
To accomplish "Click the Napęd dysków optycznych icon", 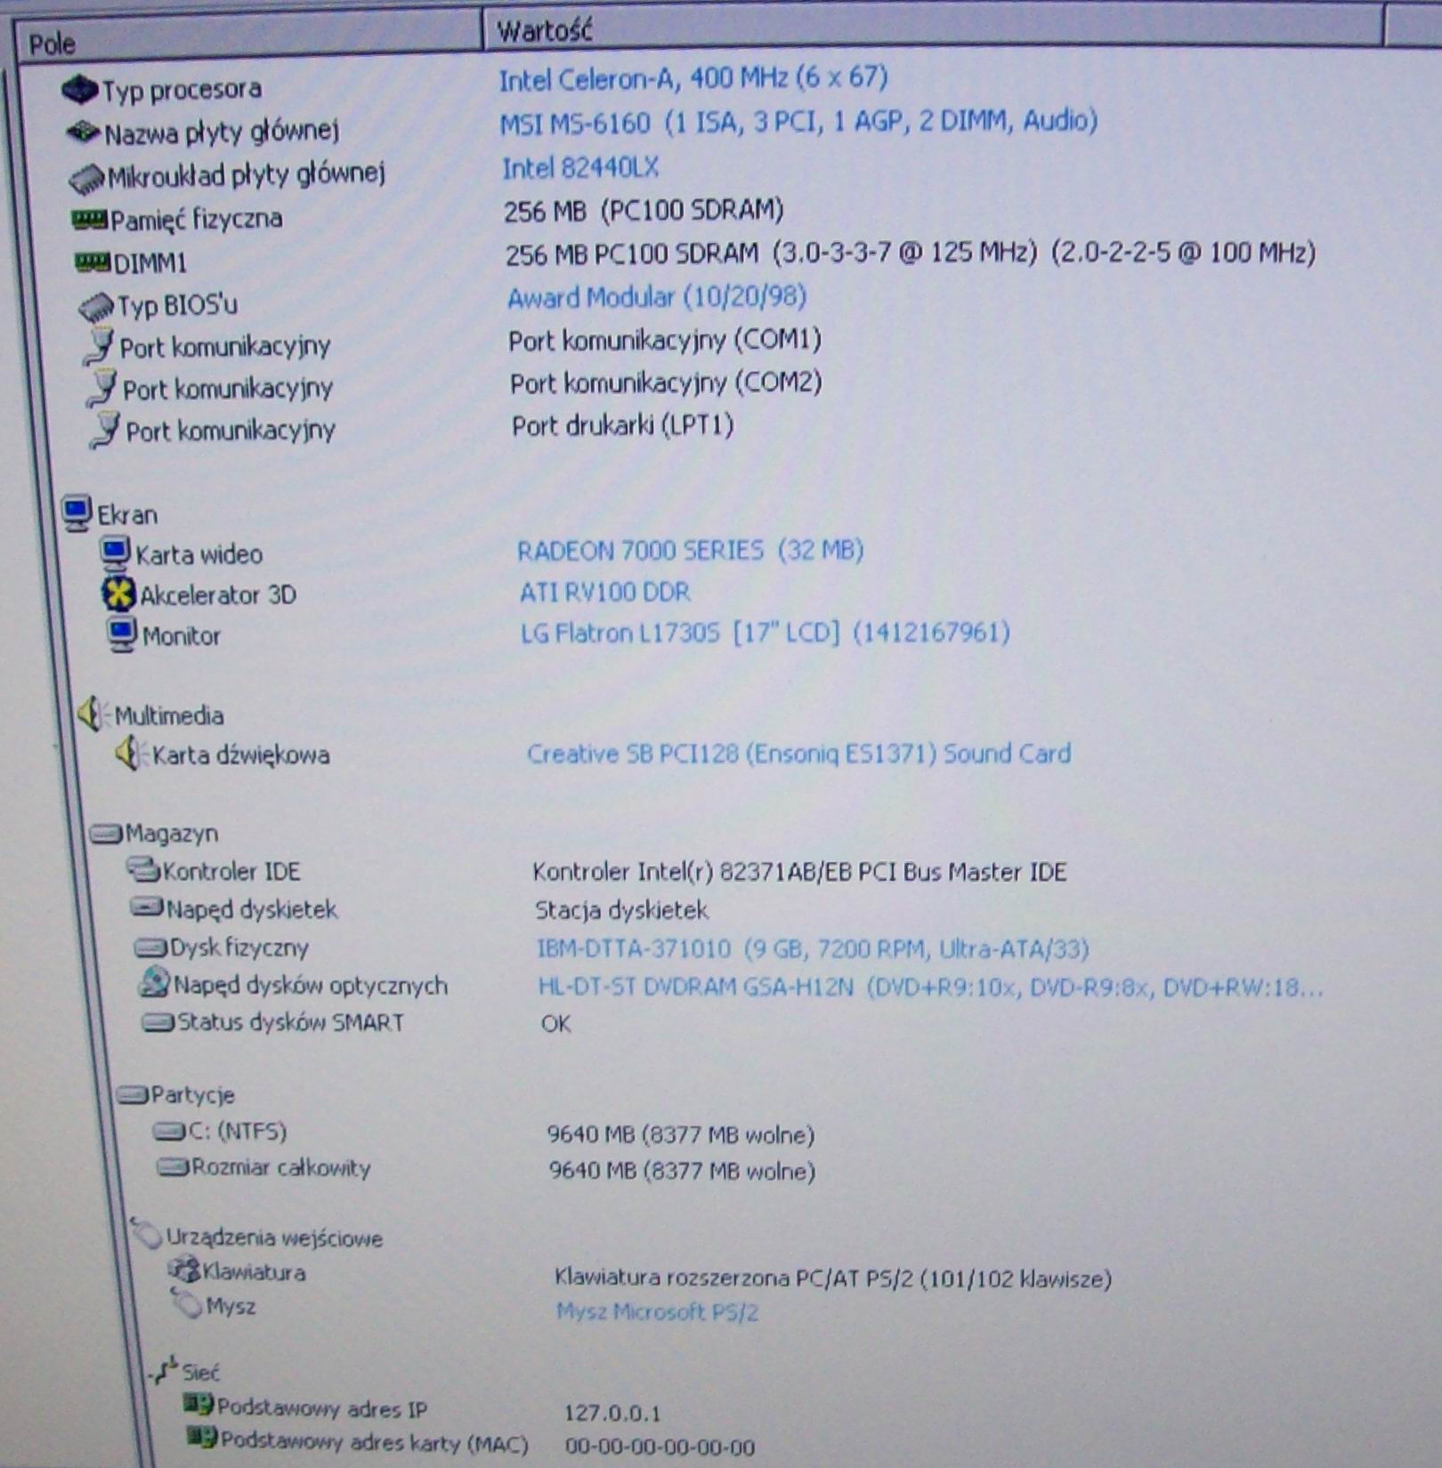I will click(x=154, y=982).
